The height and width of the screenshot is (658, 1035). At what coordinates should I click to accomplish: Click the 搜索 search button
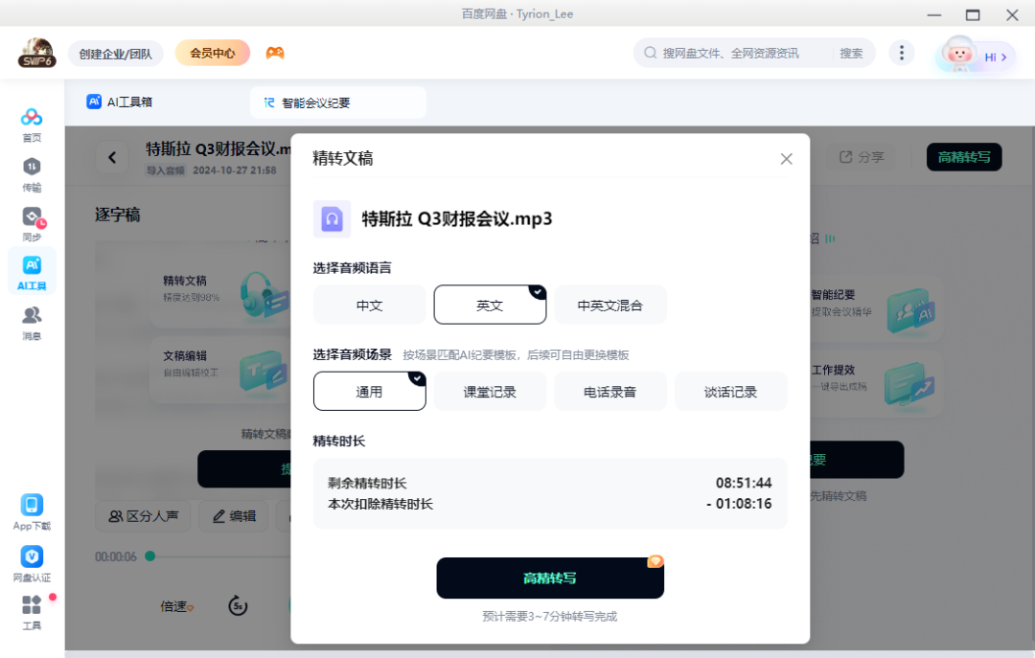[852, 54]
